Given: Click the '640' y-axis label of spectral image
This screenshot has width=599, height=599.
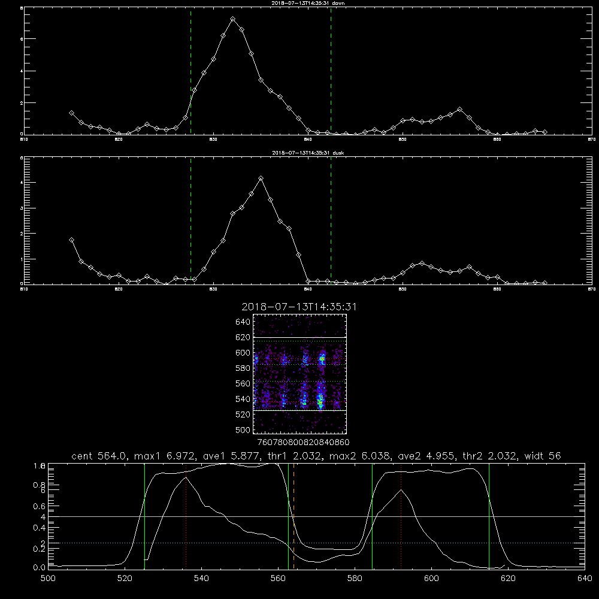Looking at the screenshot, I should 243,322.
